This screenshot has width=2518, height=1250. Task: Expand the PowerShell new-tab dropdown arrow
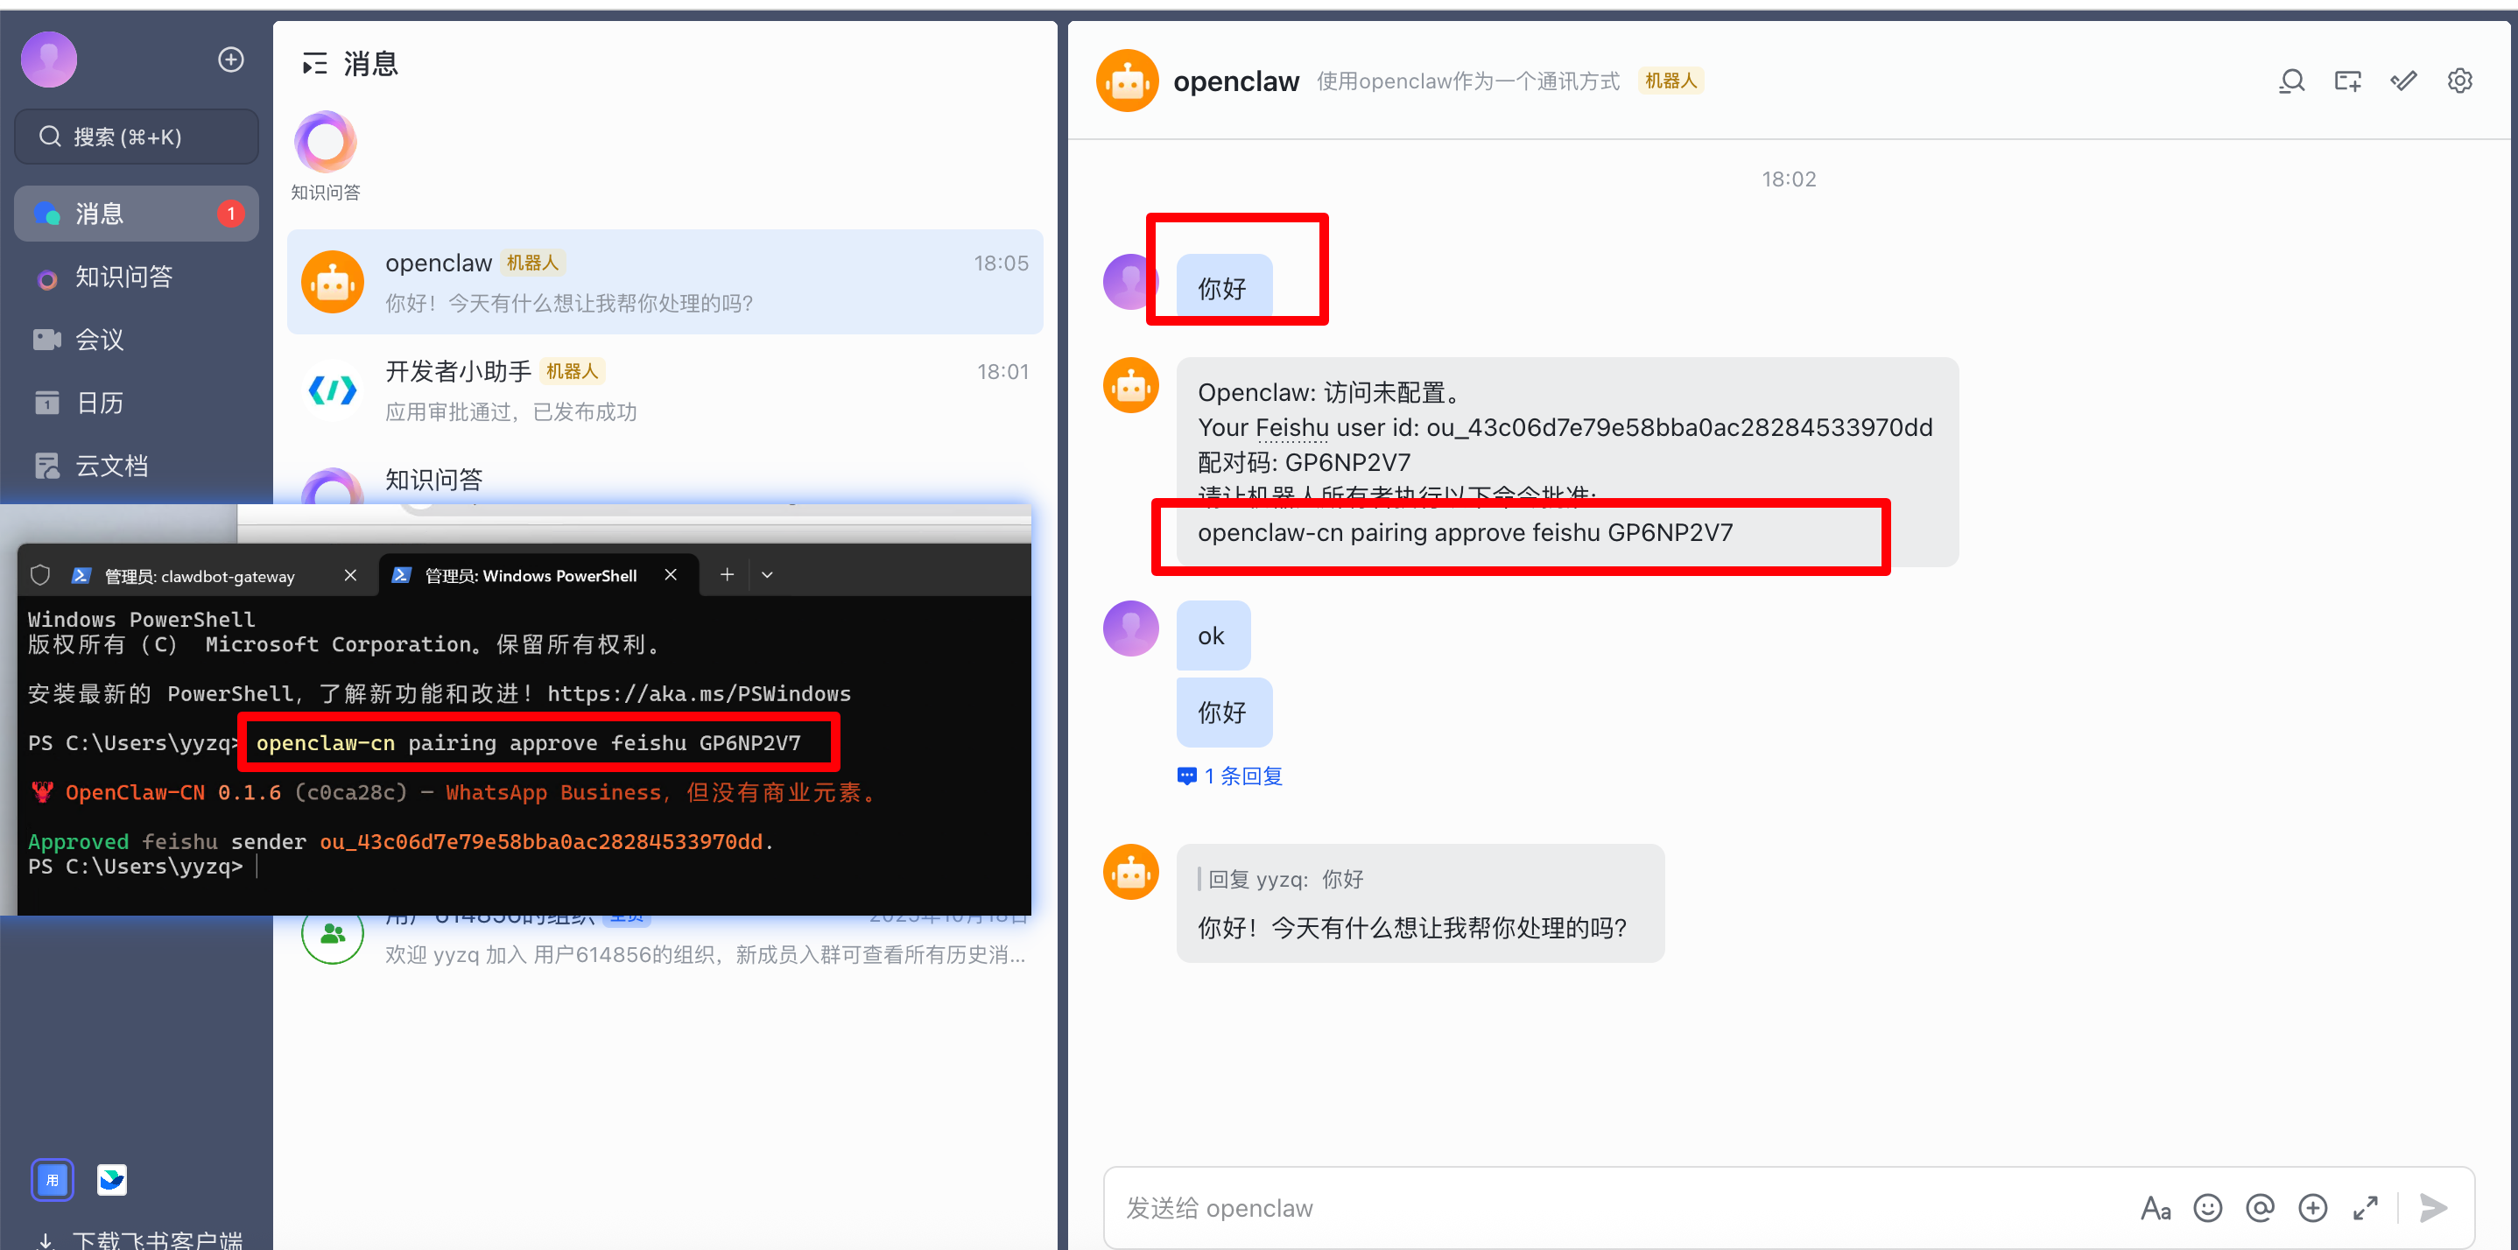(x=767, y=575)
